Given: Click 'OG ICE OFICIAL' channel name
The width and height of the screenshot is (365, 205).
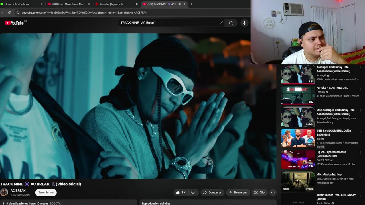Looking at the screenshot, I should 325,161.
